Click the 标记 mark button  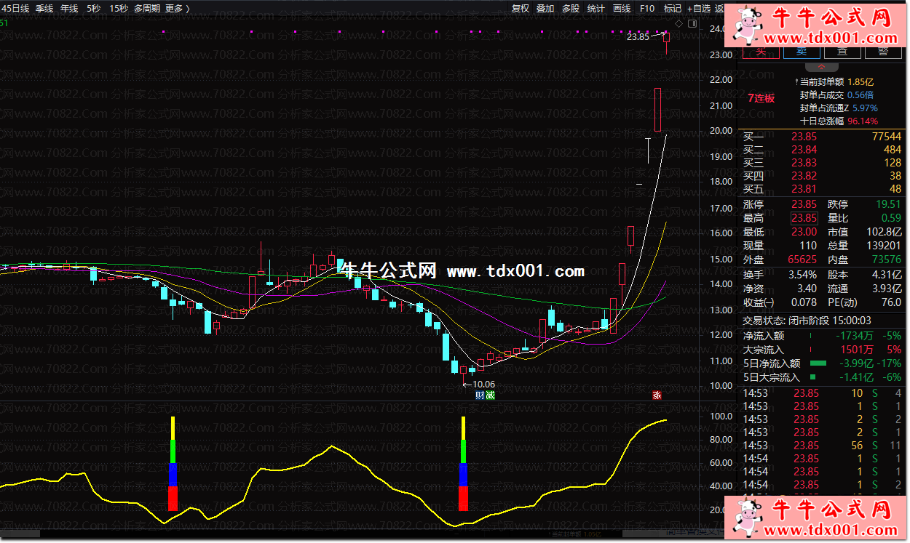pyautogui.click(x=673, y=9)
